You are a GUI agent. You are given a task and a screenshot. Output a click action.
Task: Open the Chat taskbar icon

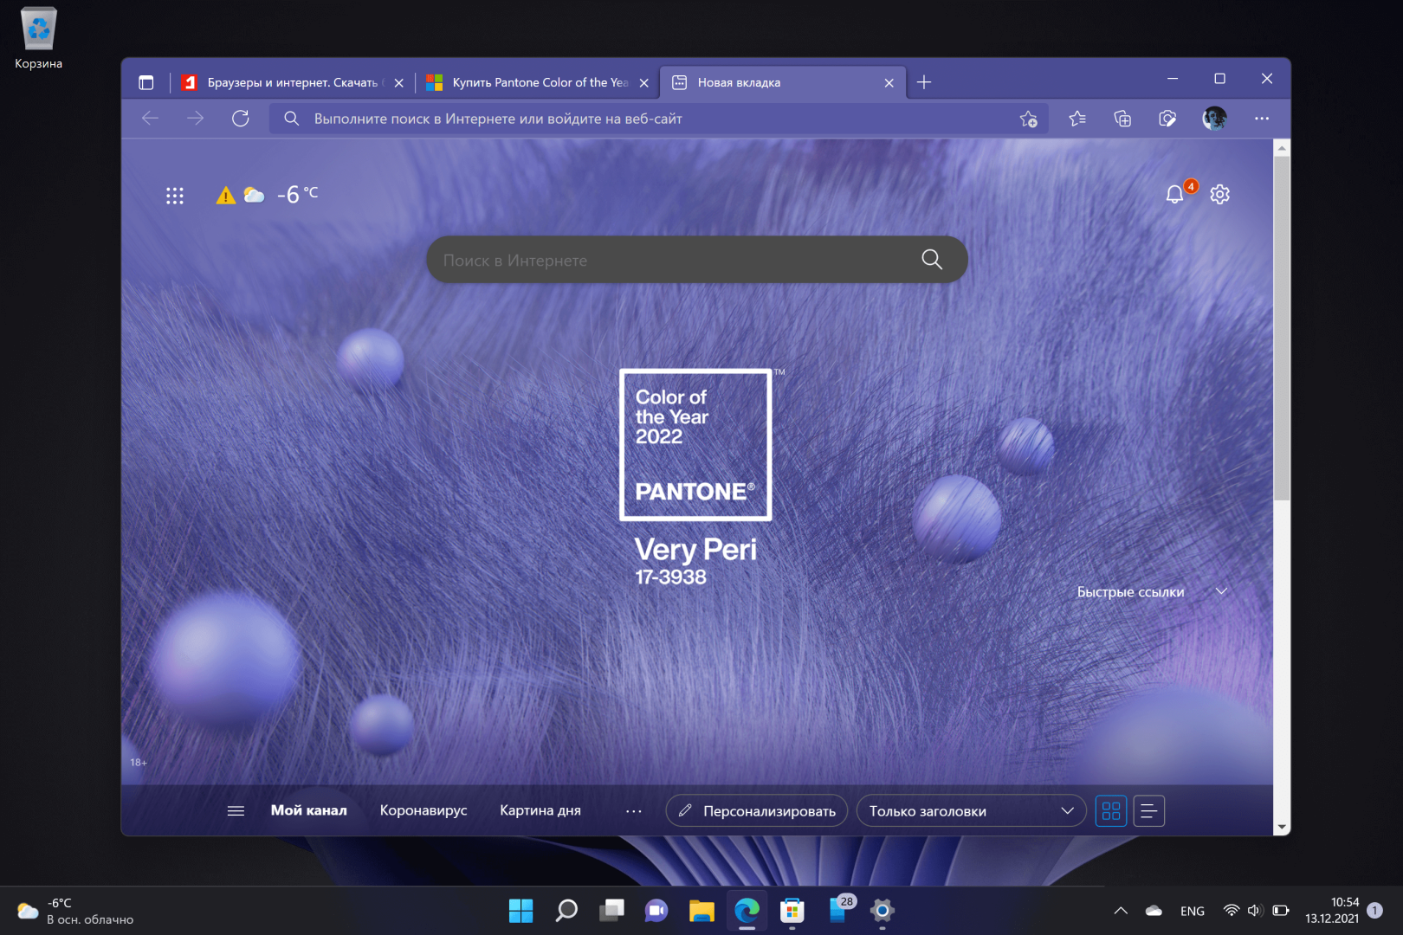coord(656,911)
